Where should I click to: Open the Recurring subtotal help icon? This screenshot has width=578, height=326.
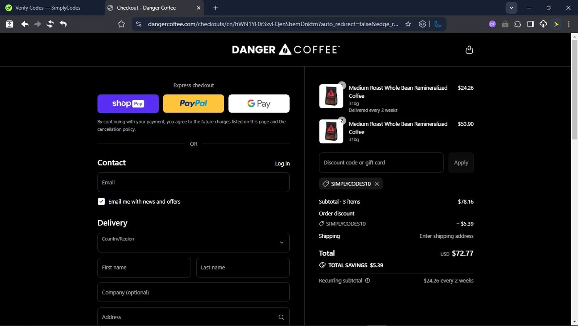[x=368, y=281]
